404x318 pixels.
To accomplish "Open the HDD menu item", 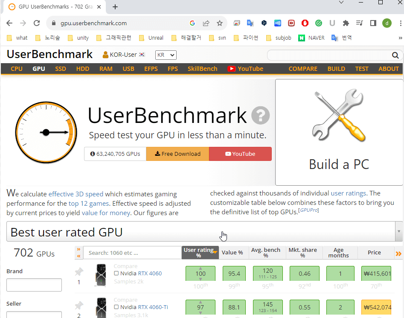I will point(83,69).
